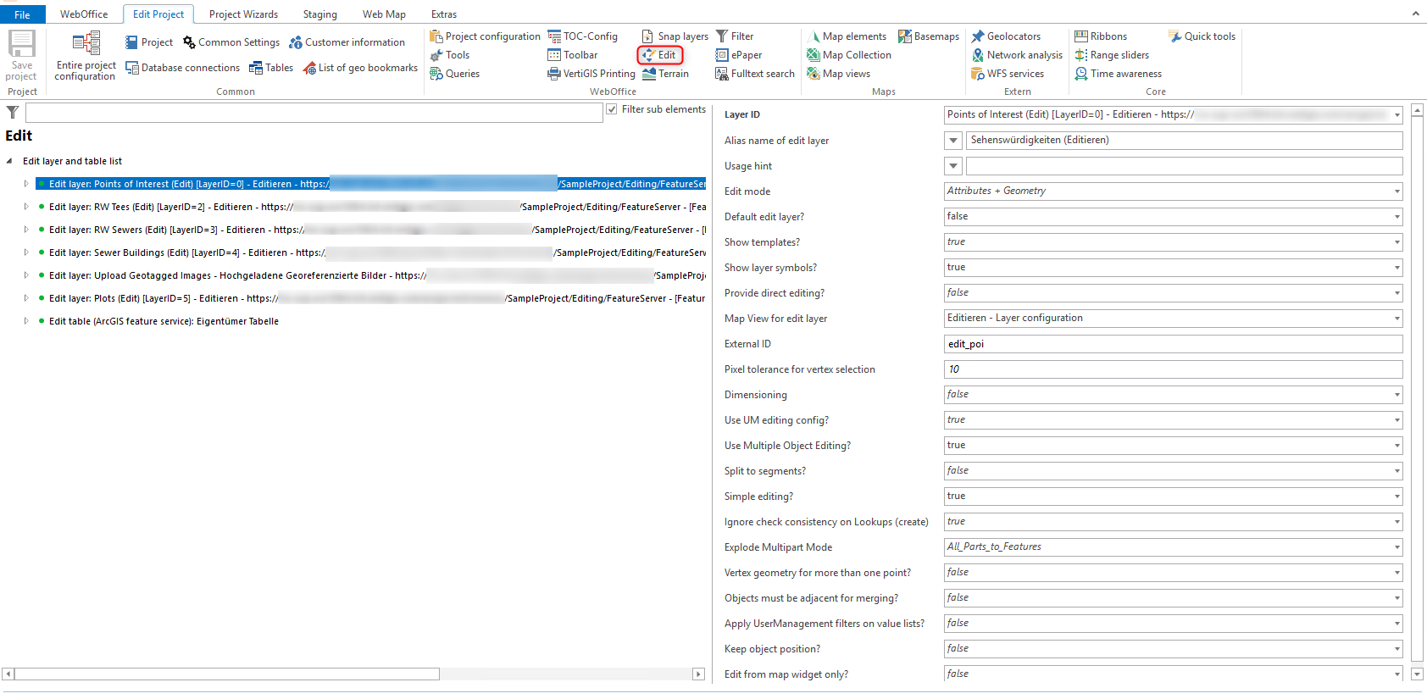Open Ribbons configuration
The width and height of the screenshot is (1427, 699).
point(1101,36)
